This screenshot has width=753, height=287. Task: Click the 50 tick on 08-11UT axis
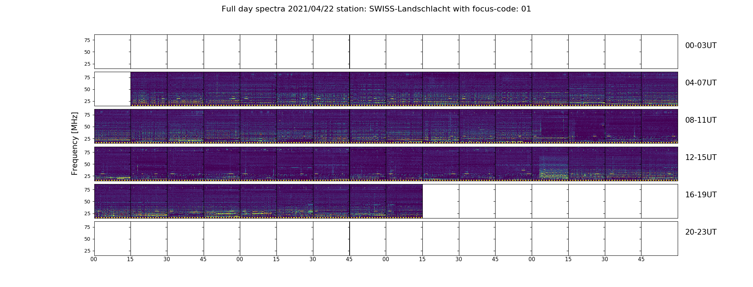pos(87,127)
